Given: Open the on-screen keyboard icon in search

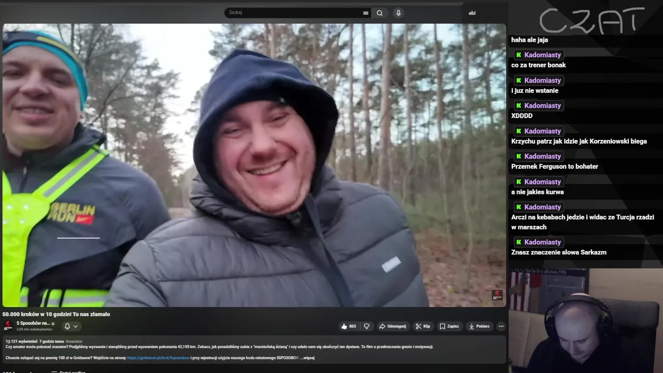Looking at the screenshot, I should coord(366,13).
